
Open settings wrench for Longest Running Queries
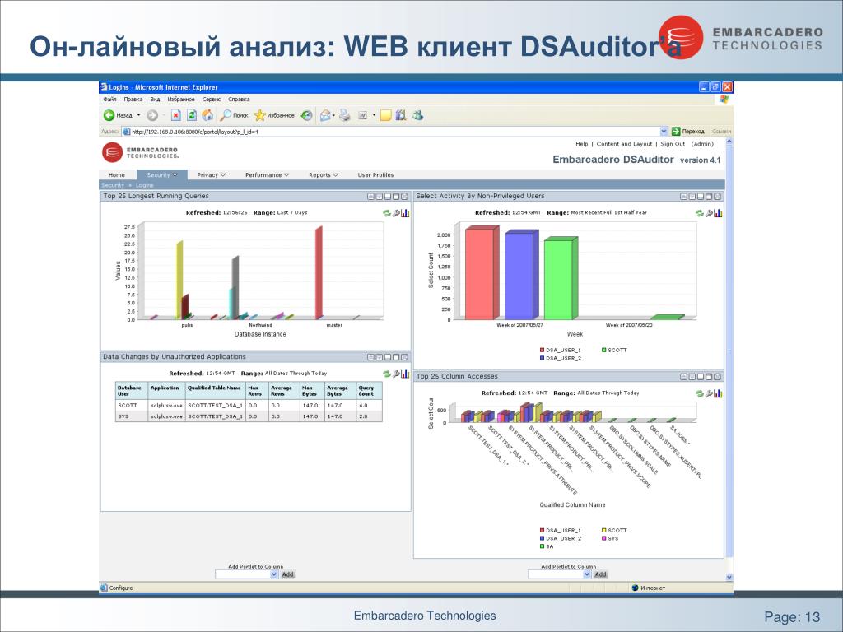396,213
